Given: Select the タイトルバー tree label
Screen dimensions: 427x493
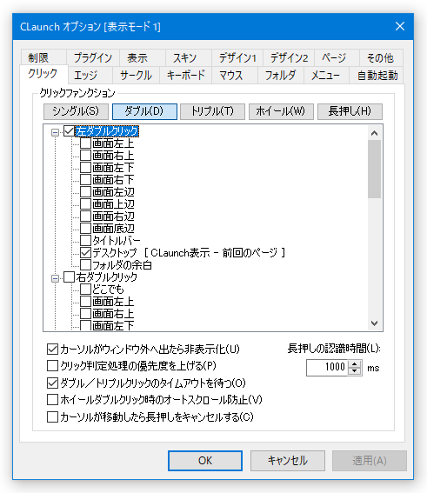Looking at the screenshot, I should 117,241.
